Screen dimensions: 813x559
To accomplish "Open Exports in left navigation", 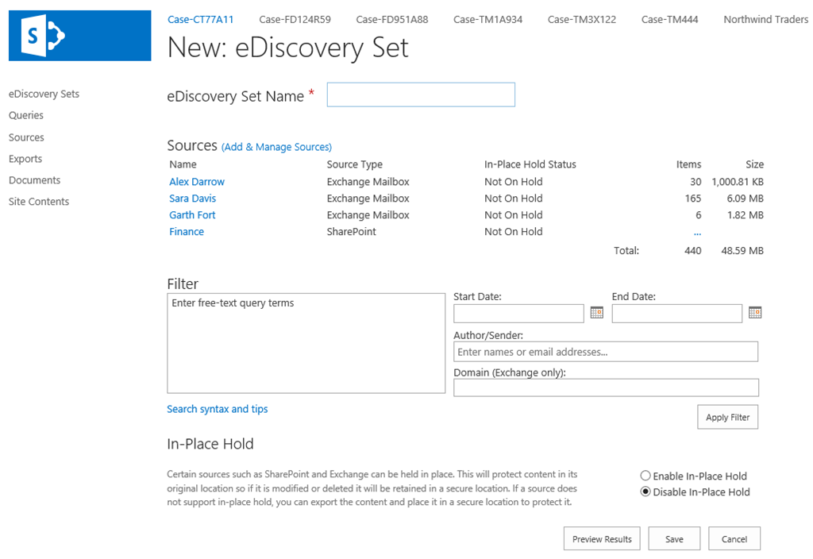I will click(x=25, y=159).
